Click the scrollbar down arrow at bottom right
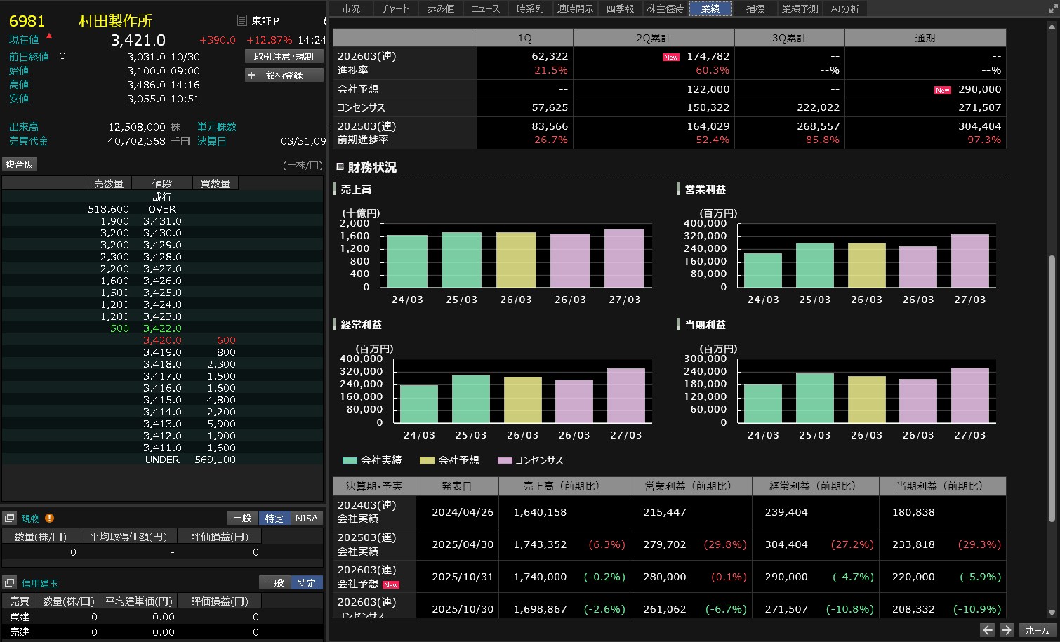This screenshot has width=1060, height=642. (x=1051, y=613)
